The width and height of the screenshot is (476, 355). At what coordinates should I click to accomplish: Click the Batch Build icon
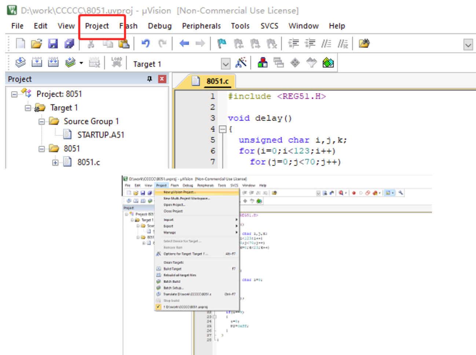(x=70, y=63)
